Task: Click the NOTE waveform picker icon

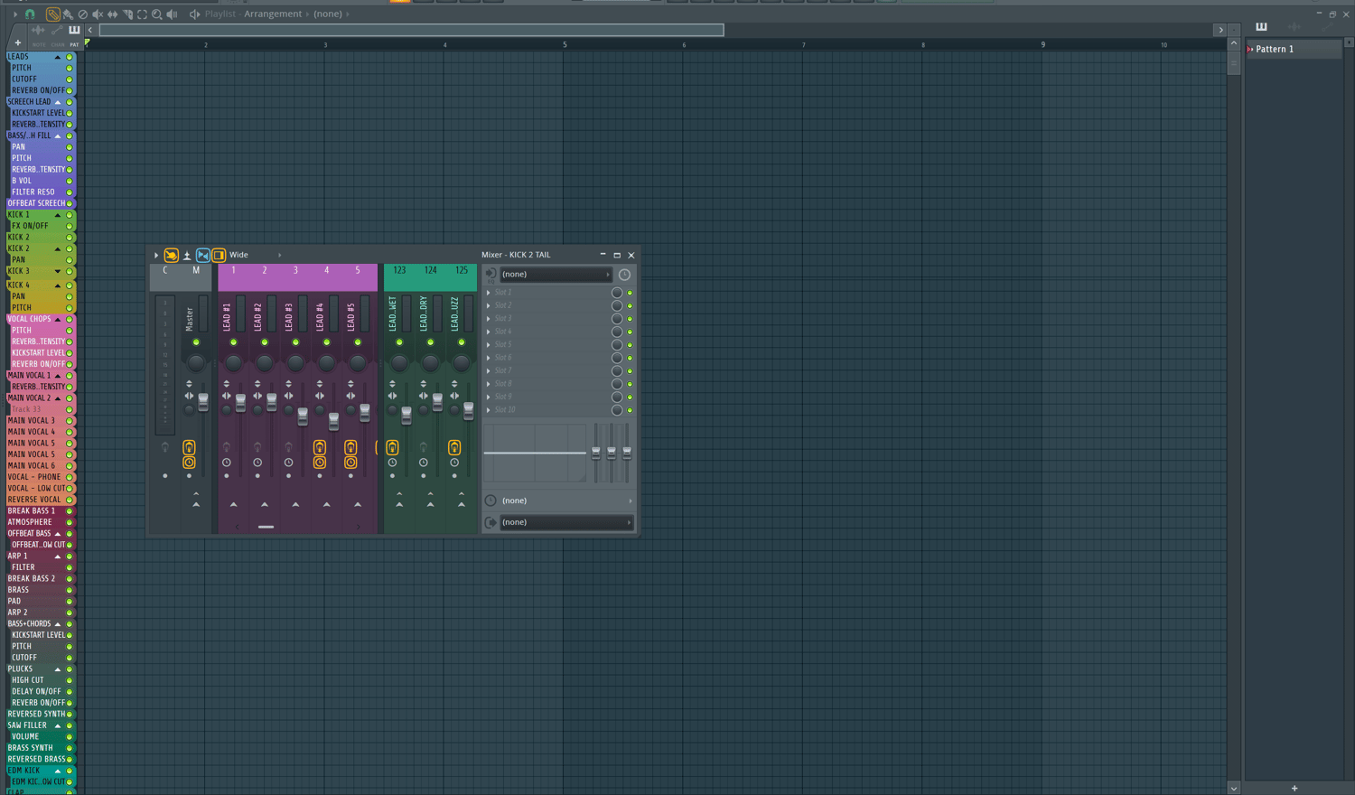Action: click(38, 31)
